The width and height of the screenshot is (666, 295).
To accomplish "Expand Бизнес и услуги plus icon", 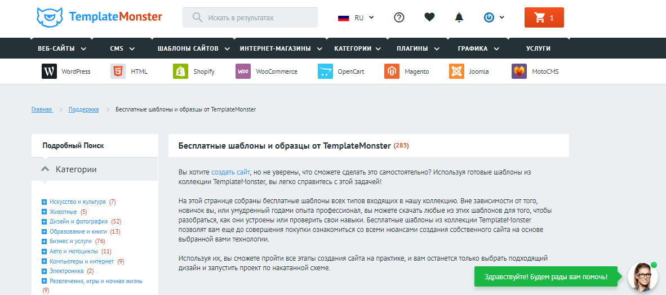I will 44,241.
